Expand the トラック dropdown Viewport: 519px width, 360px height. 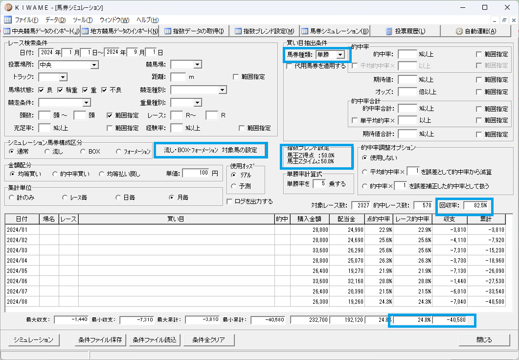[63, 77]
